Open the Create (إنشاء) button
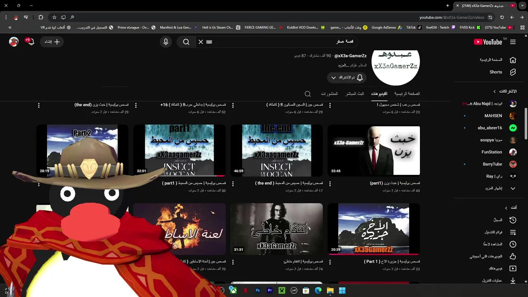The image size is (528, 297). (52, 42)
